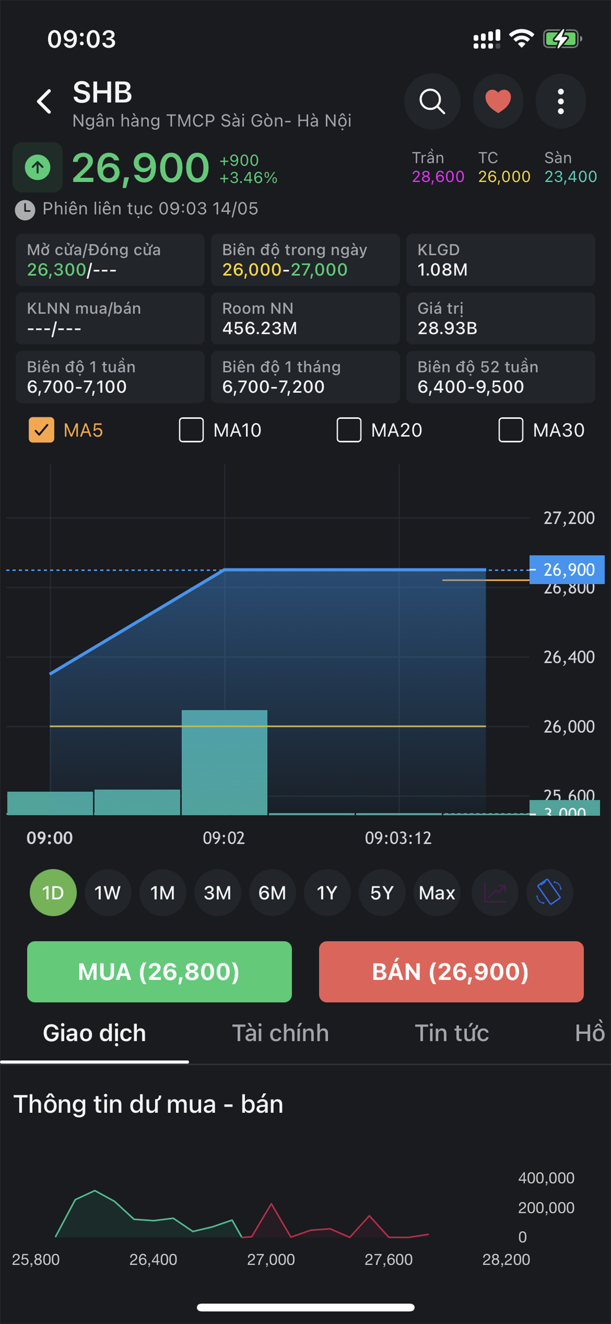Select the 1D timeframe

coord(53,893)
